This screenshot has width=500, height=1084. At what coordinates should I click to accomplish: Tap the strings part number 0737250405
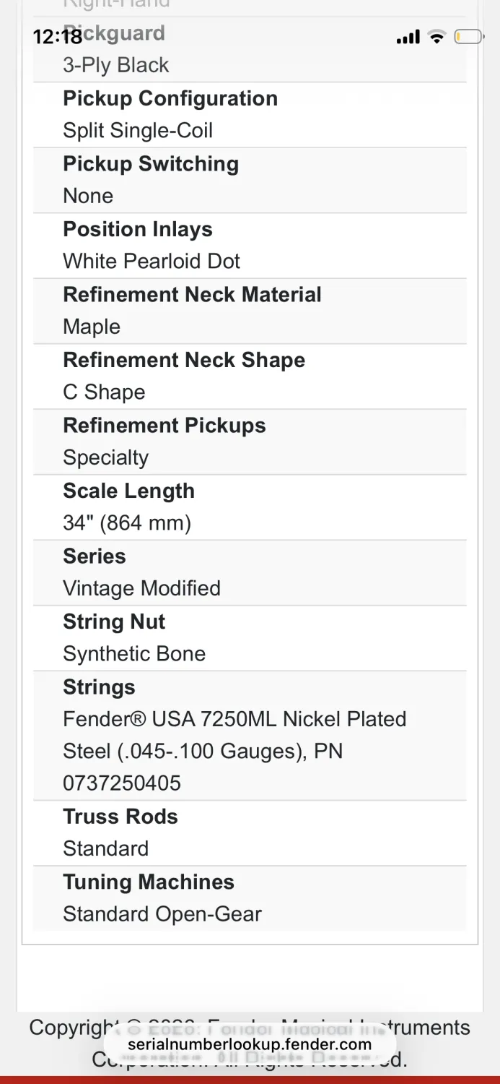pos(122,783)
